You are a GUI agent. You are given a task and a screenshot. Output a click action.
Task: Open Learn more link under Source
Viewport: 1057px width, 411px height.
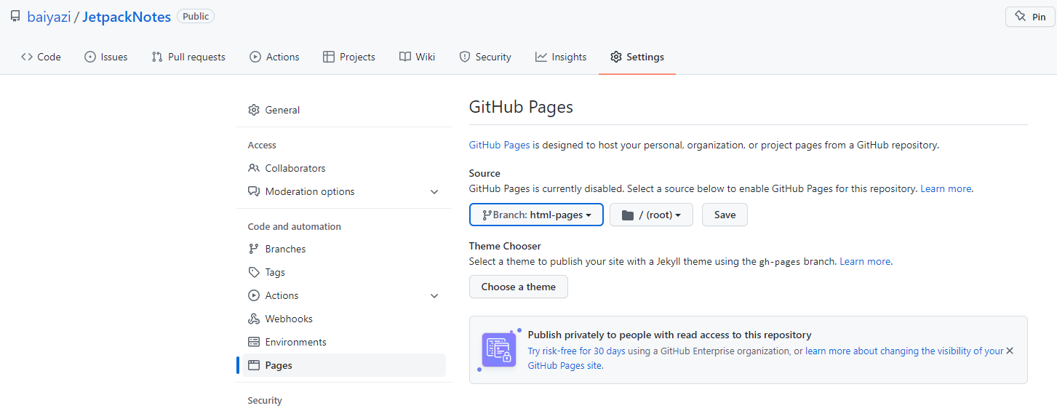pyautogui.click(x=946, y=188)
